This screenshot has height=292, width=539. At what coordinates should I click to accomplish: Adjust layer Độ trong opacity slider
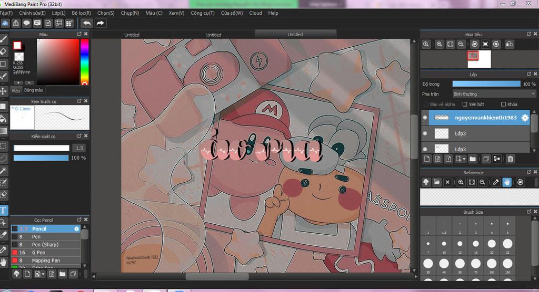pos(486,84)
